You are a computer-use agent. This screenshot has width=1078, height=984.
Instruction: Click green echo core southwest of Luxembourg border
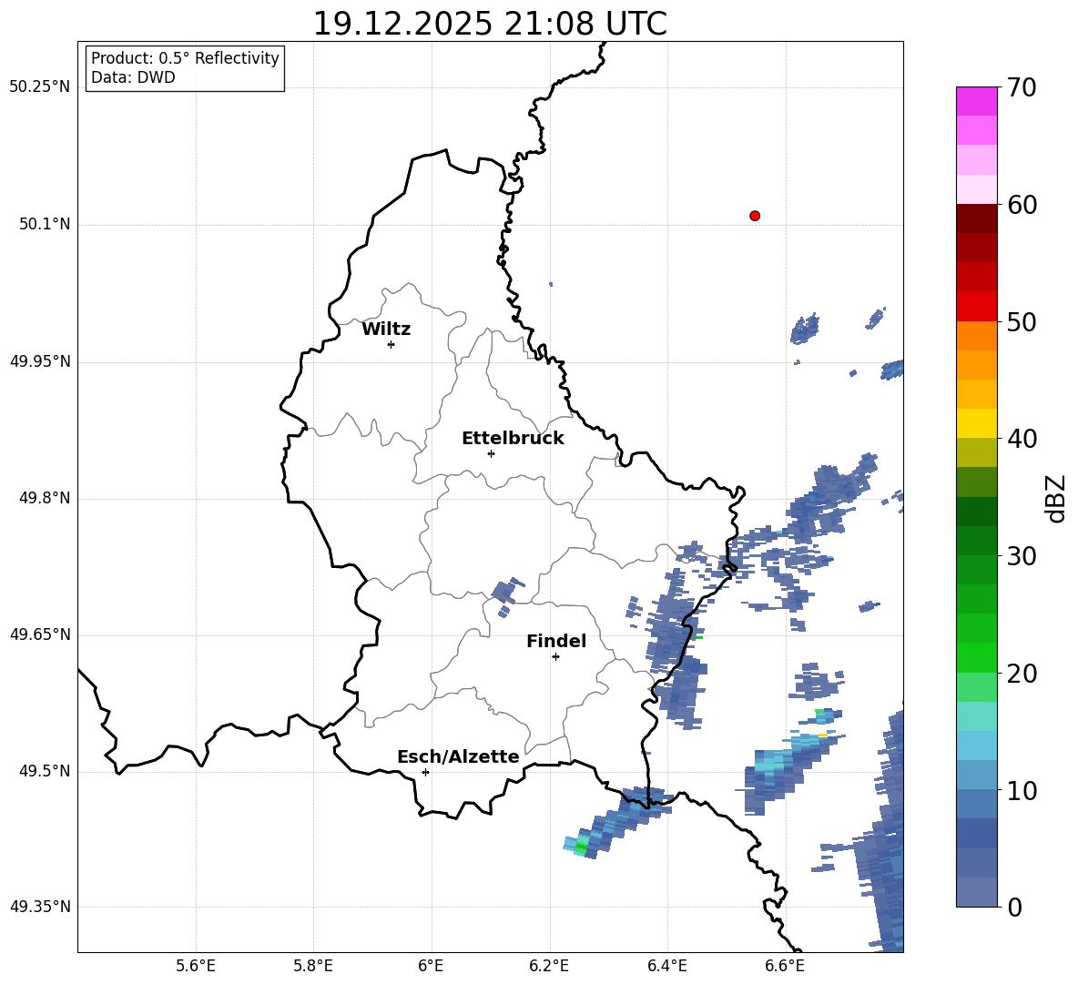(581, 847)
